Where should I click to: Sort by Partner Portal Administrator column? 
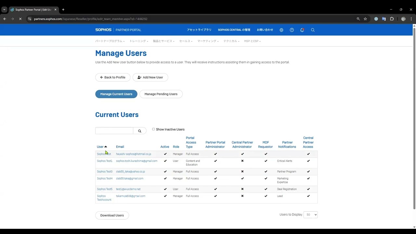coord(215,145)
